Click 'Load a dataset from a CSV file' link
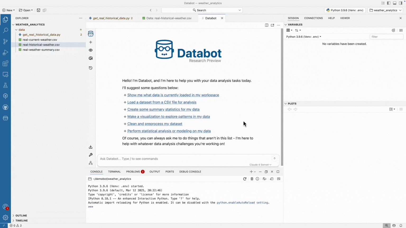406x228 pixels. click(x=162, y=102)
